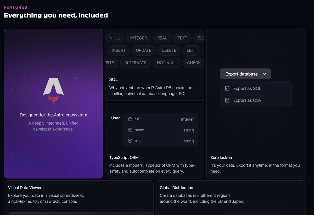The height and width of the screenshot is (215, 314).
Task: Click Designed for the Astro ecosystem text
Action: [x=53, y=115]
